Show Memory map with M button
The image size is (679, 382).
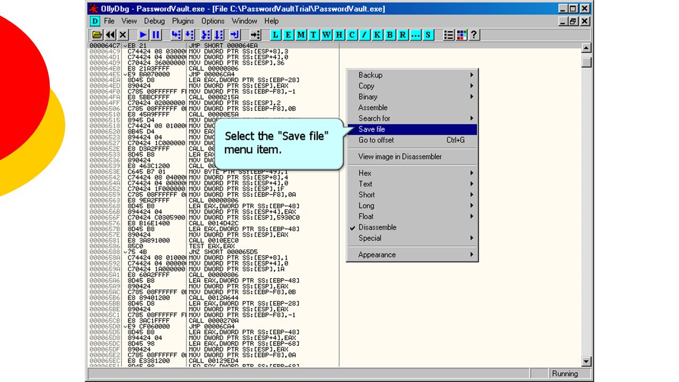(x=301, y=35)
